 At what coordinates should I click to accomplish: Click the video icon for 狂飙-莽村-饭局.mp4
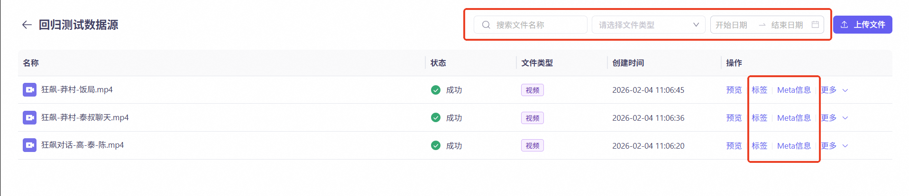click(29, 89)
